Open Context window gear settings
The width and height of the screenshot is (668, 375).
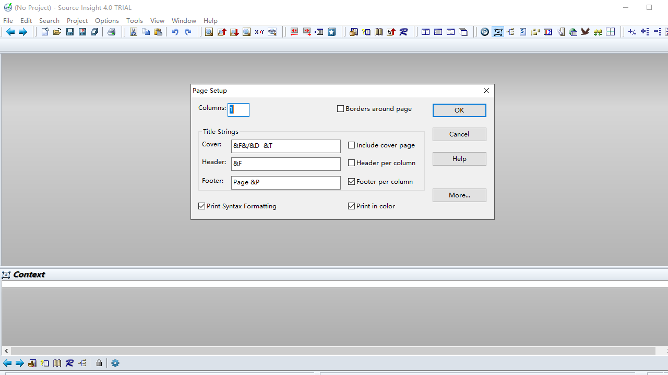115,363
